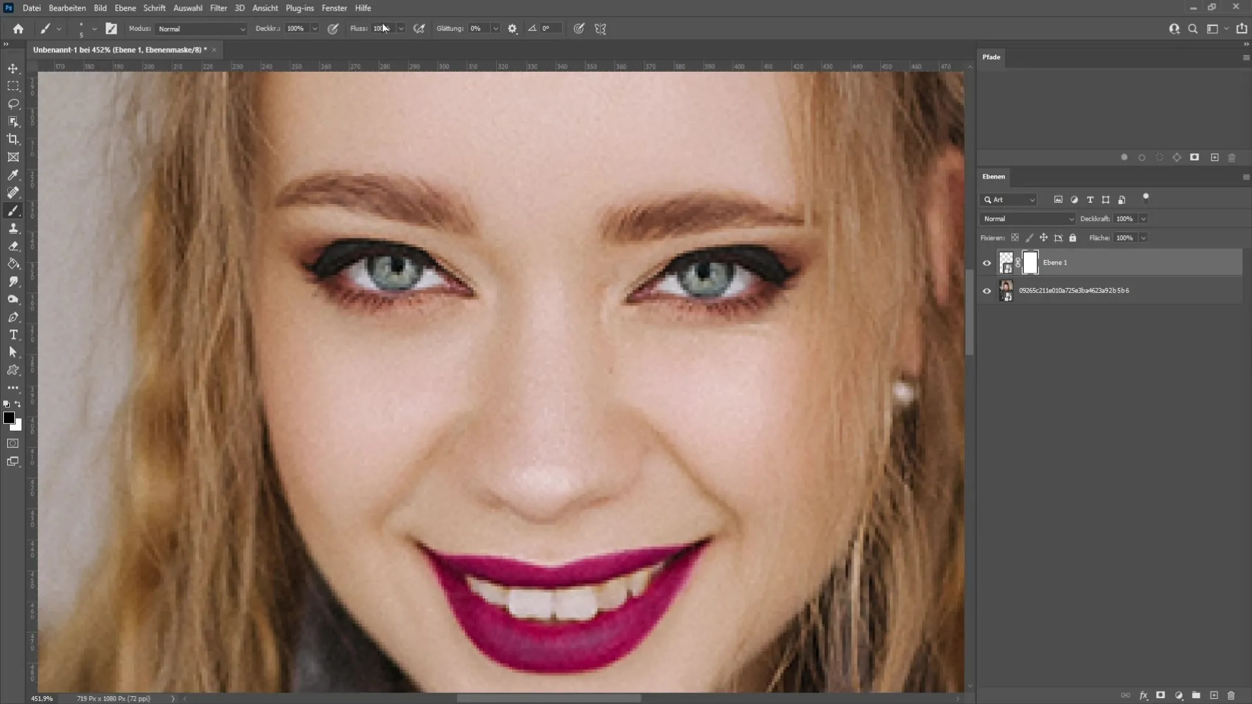The image size is (1252, 704).
Task: Select the Text tool in toolbar
Action: click(14, 335)
